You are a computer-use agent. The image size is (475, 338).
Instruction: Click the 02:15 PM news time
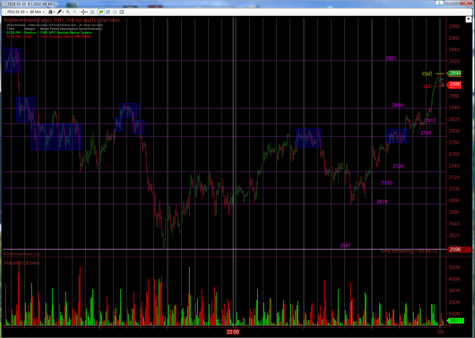coord(13,37)
